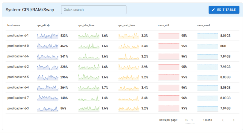Click the prod-backend-7 cpu_idle_time sparkline

[x=89, y=98]
